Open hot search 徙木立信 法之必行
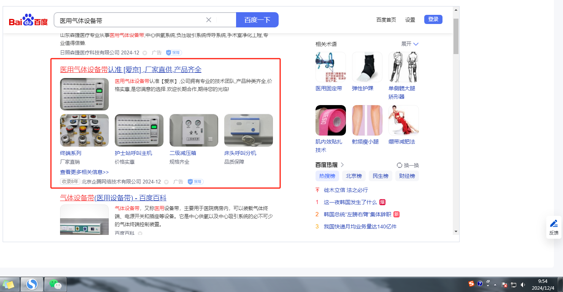 [346, 190]
